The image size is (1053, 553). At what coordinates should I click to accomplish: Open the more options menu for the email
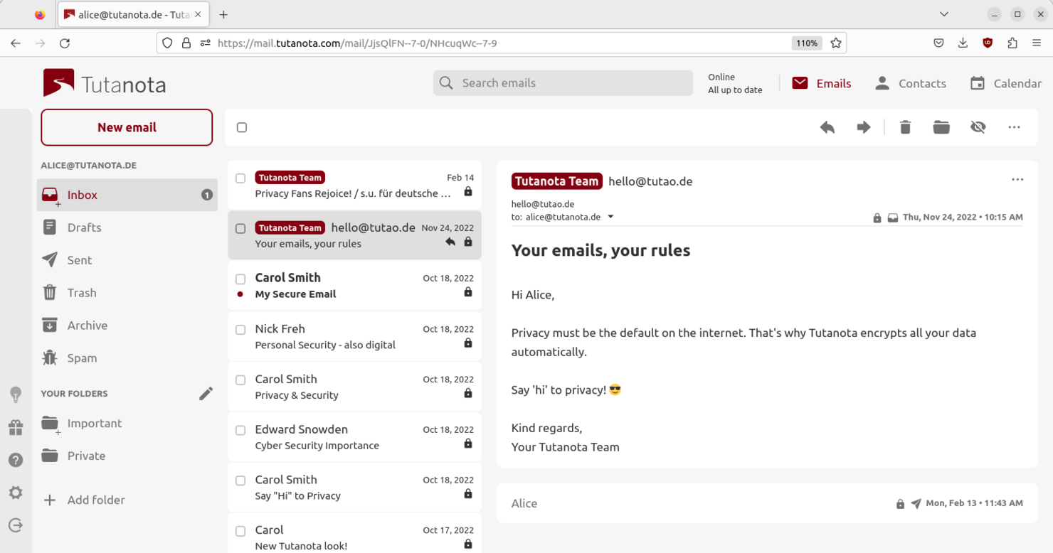coord(1017,179)
